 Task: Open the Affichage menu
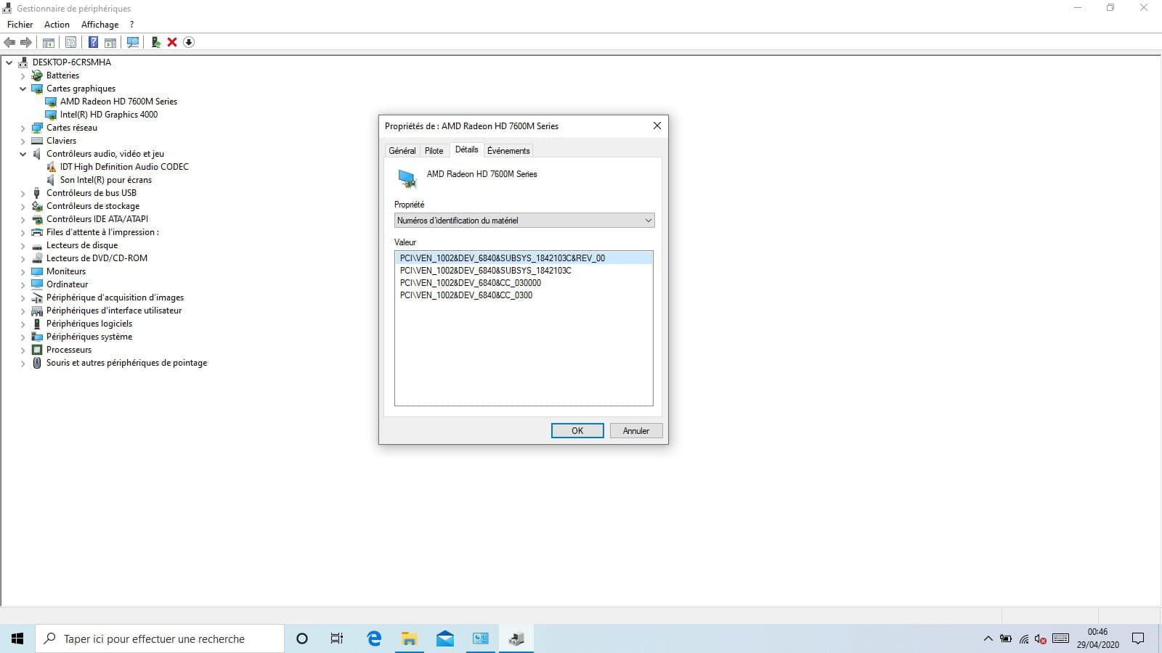[x=99, y=25]
